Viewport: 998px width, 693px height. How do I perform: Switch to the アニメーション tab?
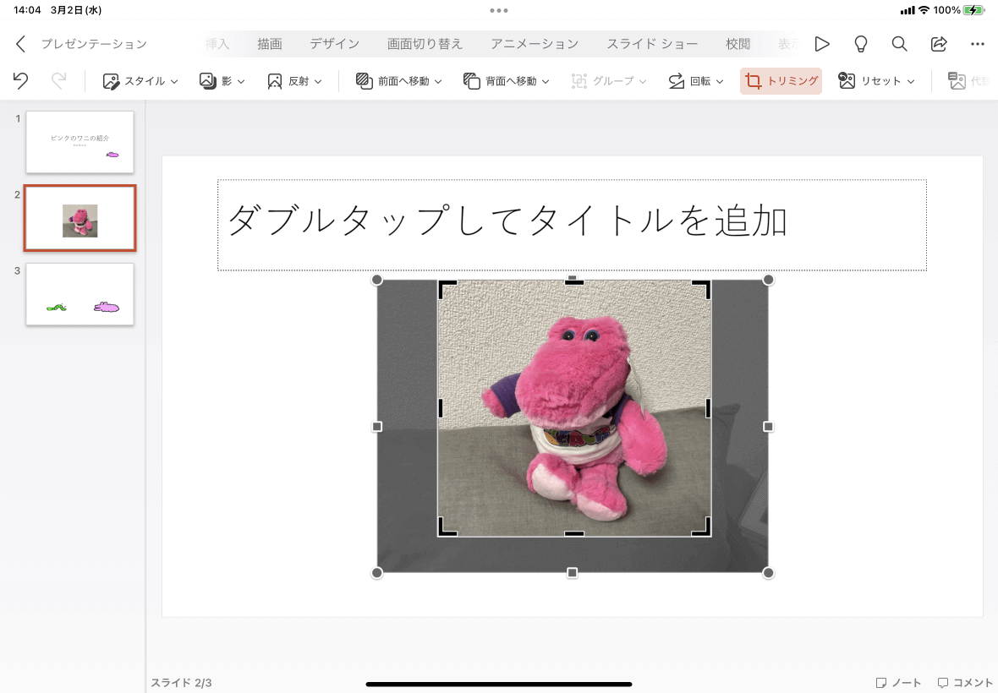click(535, 44)
